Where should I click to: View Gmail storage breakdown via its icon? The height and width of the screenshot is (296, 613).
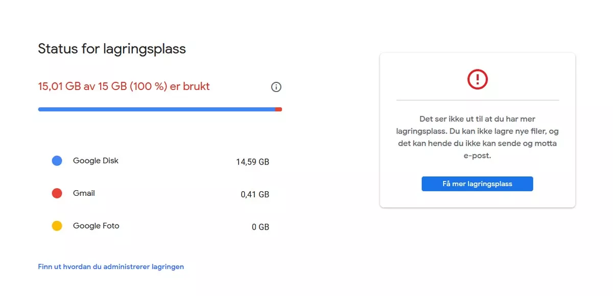tap(57, 193)
